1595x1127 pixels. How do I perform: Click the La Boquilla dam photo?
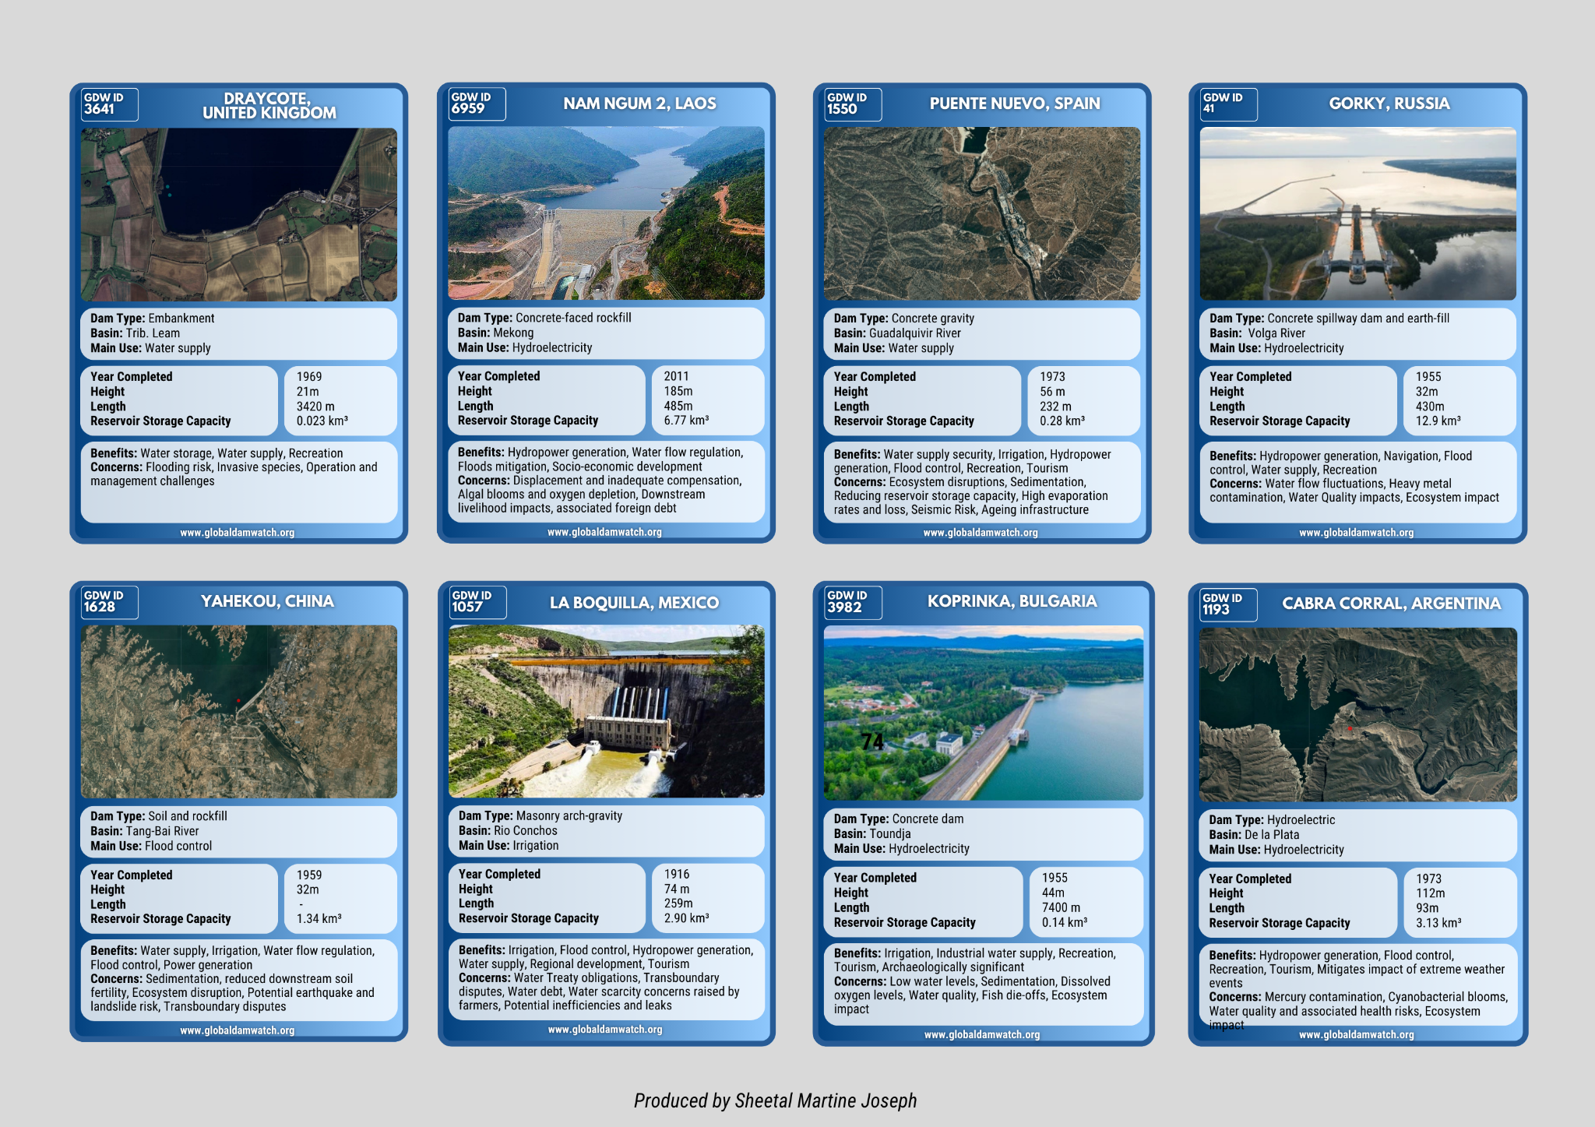[606, 710]
